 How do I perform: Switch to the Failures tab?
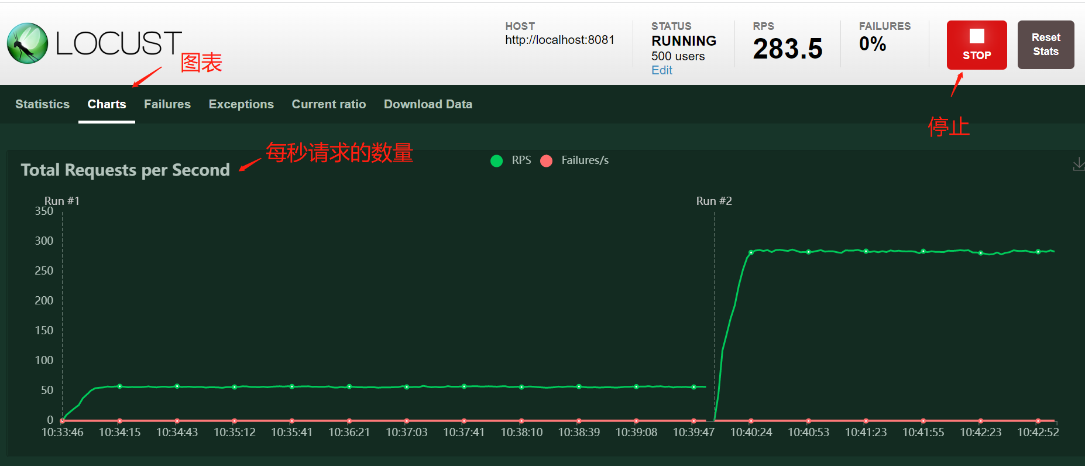[167, 104]
